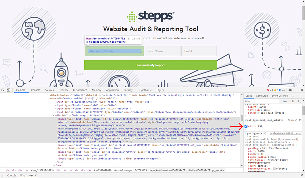Select the input name="email" DOM node
This screenshot has width=305, height=178.
pyautogui.click(x=142, y=154)
